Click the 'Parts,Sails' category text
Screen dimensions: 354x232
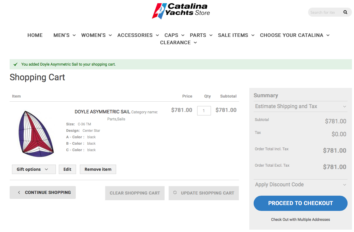[x=116, y=119]
